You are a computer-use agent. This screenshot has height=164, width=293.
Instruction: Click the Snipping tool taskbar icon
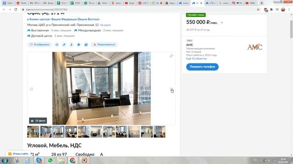pos(16,160)
